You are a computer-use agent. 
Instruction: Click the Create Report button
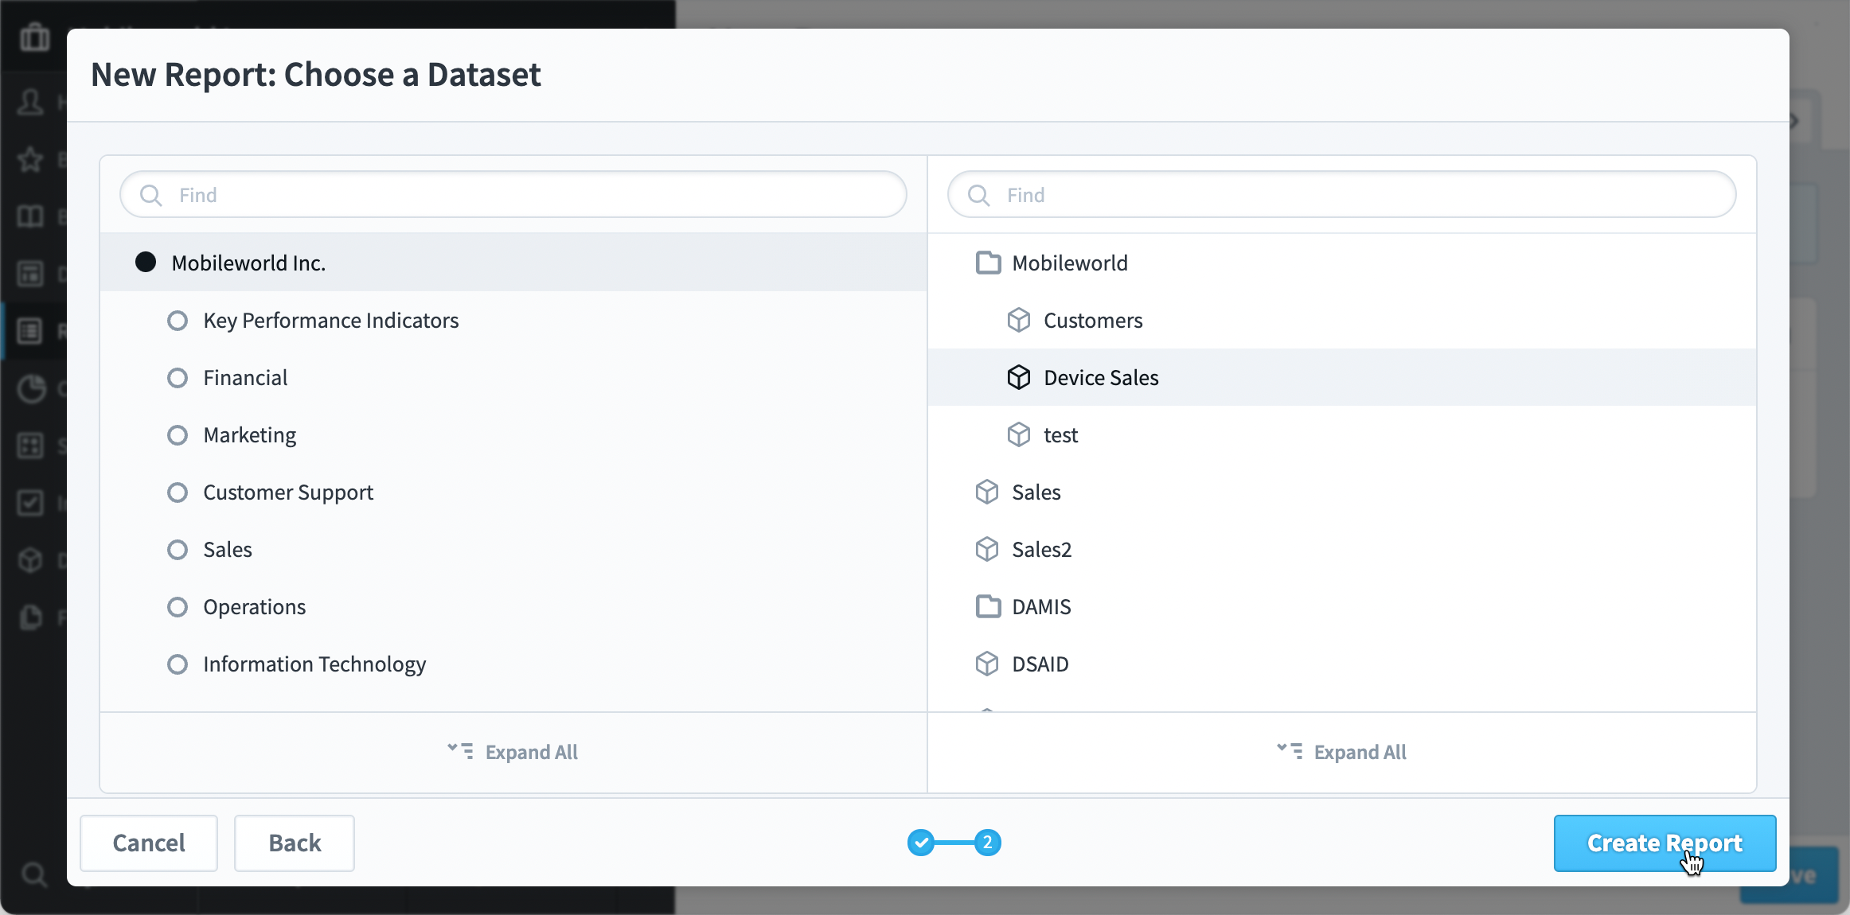[x=1665, y=843]
